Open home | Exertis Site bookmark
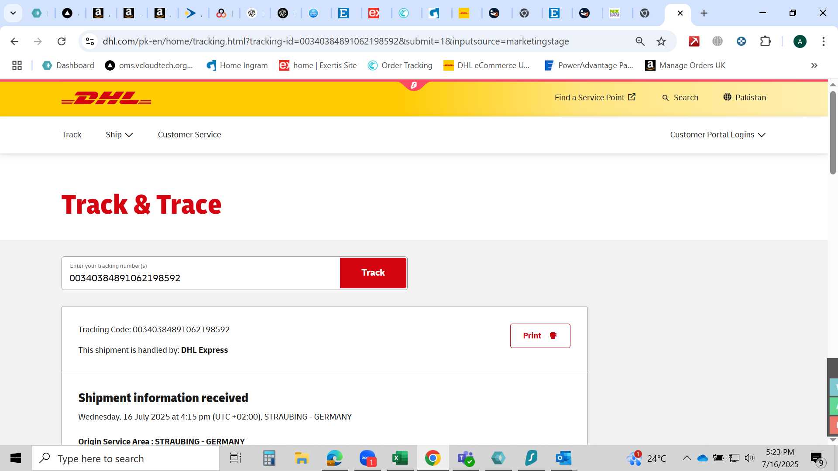838x471 pixels. tap(318, 65)
